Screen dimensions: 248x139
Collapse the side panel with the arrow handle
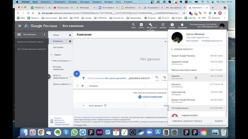point(49,76)
